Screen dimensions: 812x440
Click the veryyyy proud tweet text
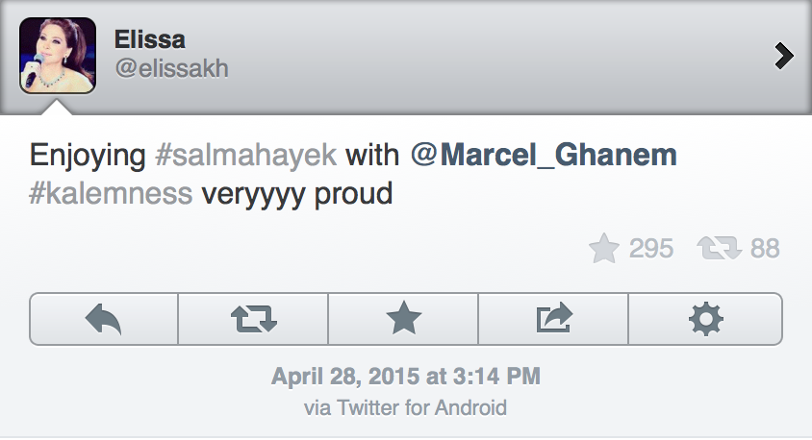(x=297, y=193)
